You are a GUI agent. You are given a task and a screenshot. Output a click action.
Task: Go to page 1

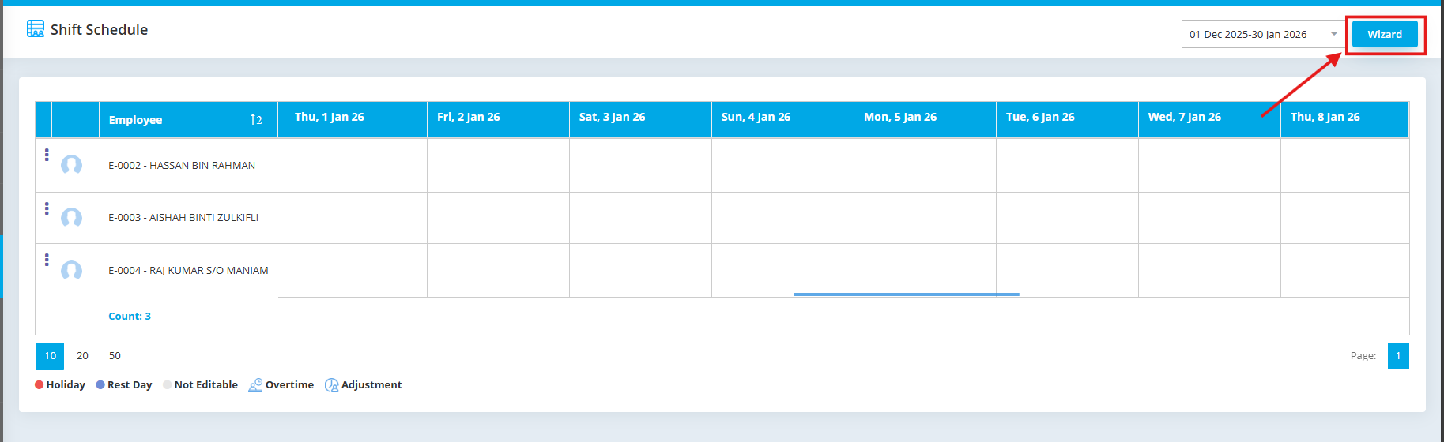pyautogui.click(x=1398, y=356)
